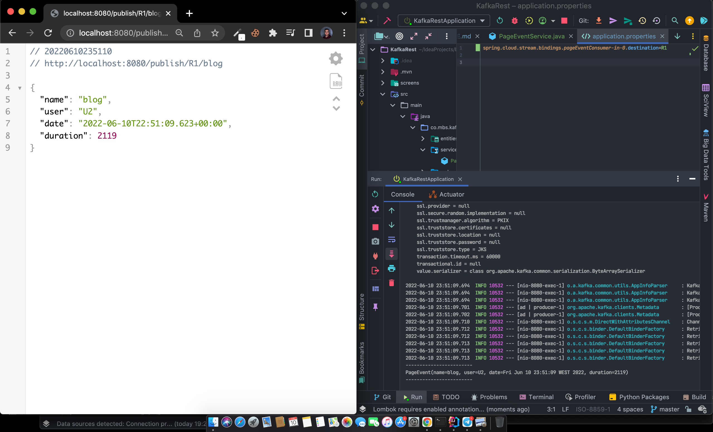Switch to the PageEventService.java editor tab
The width and height of the screenshot is (713, 432).
point(531,36)
